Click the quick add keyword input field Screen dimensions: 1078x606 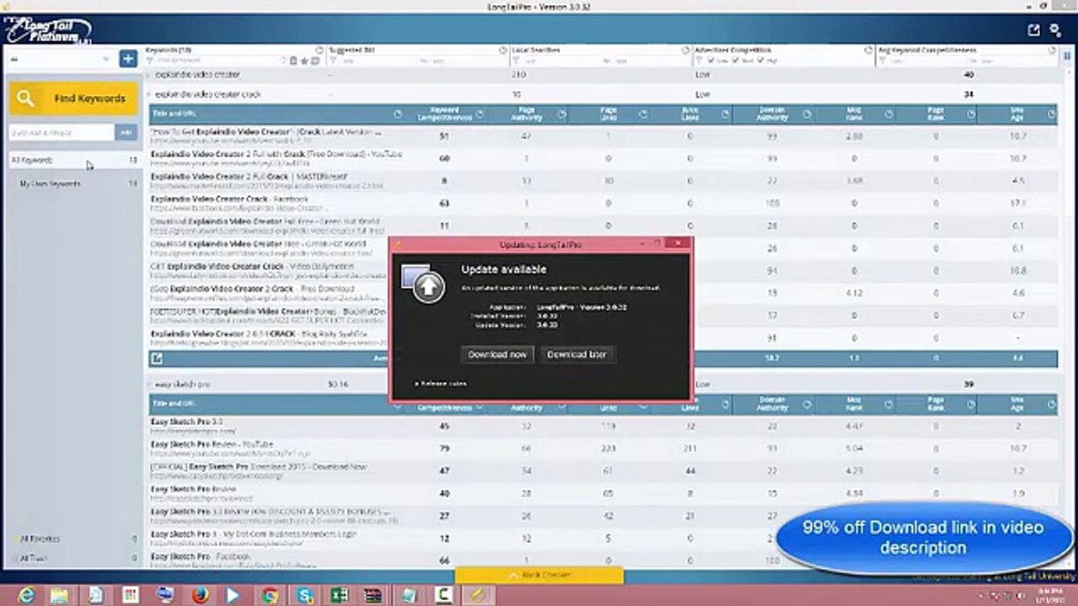(x=61, y=133)
